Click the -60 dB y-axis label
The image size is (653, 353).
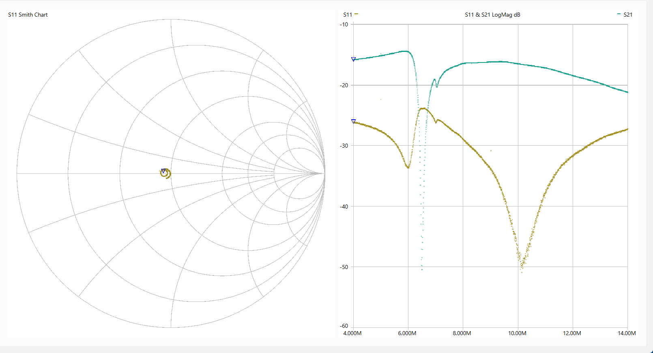click(344, 326)
